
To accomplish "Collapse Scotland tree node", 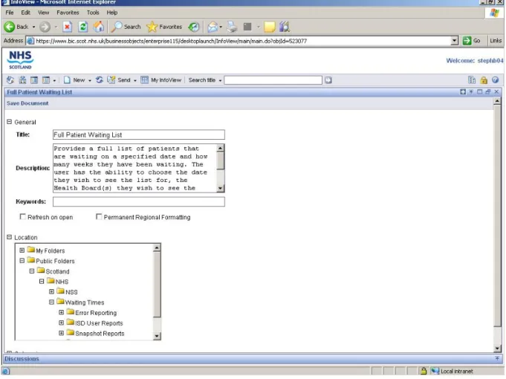I will click(32, 271).
